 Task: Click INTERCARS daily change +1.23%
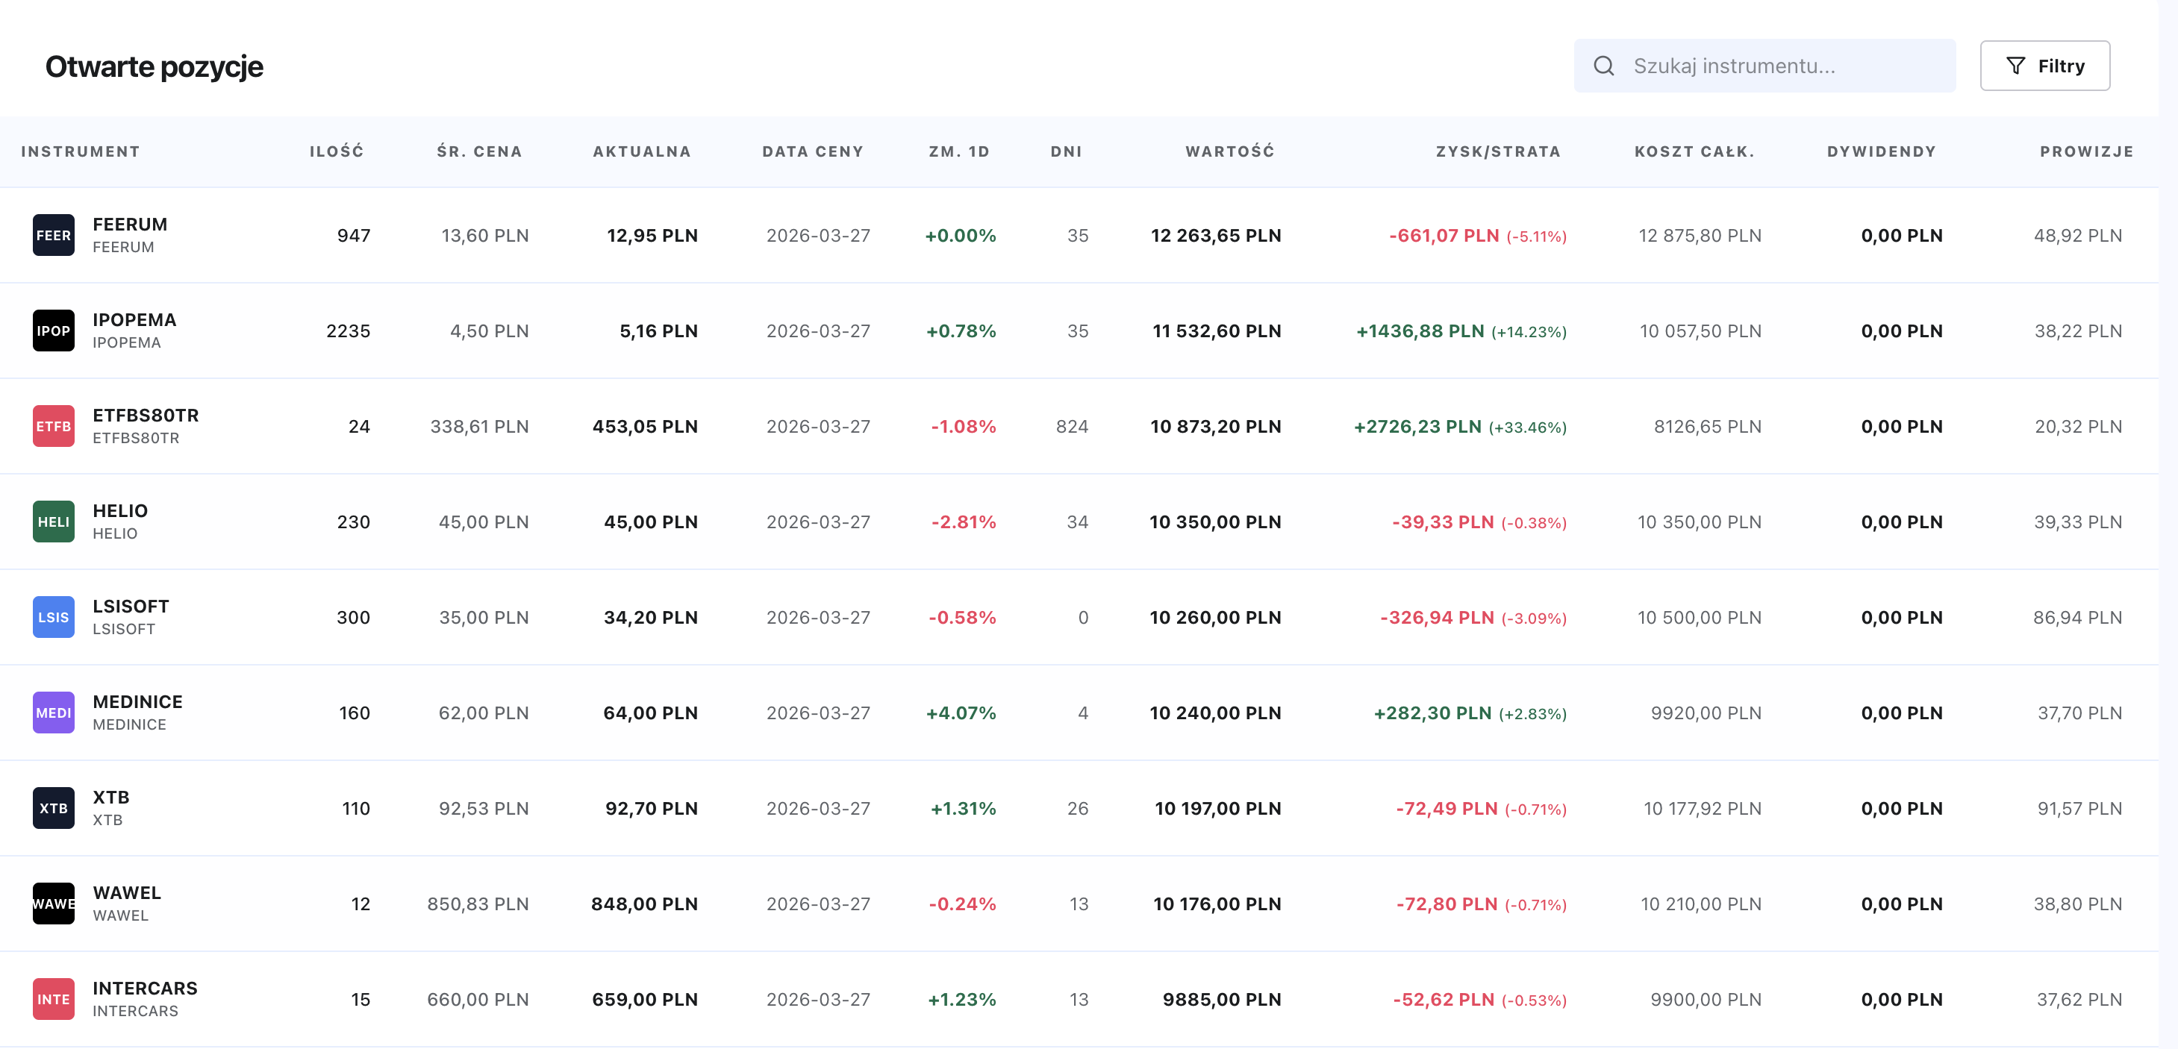pyautogui.click(x=962, y=1000)
